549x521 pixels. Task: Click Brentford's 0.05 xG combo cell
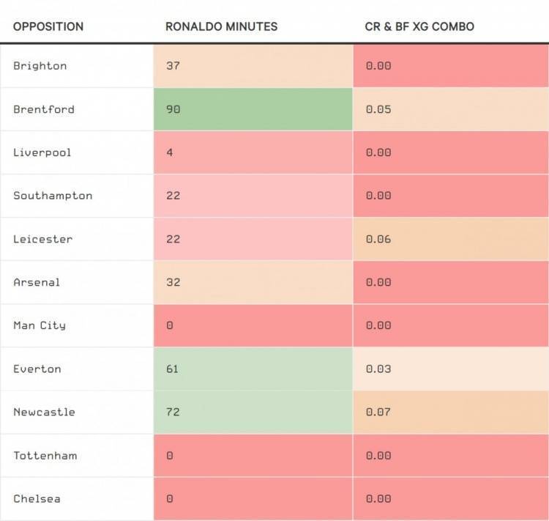[x=450, y=109]
